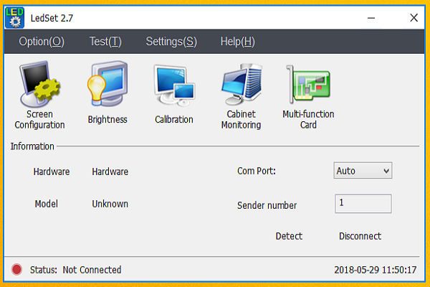Click the 'Sender number' label

267,205
